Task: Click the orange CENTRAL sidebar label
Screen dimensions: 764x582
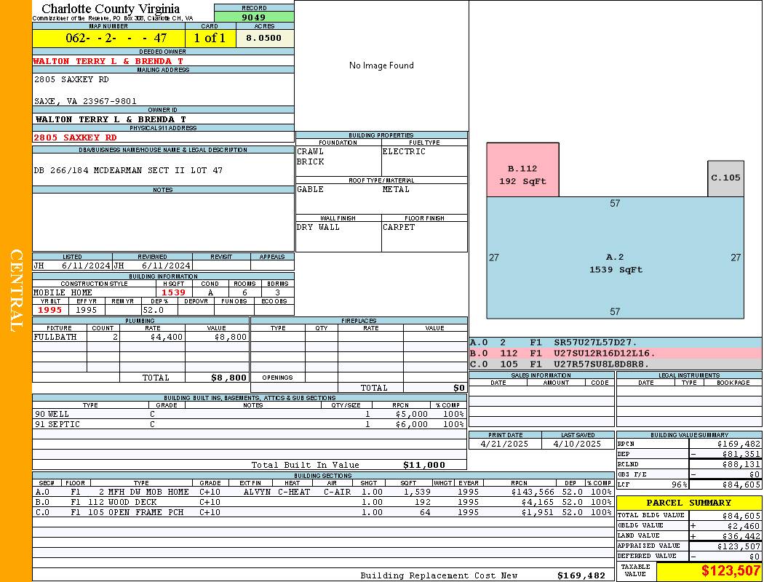Action: (x=16, y=291)
